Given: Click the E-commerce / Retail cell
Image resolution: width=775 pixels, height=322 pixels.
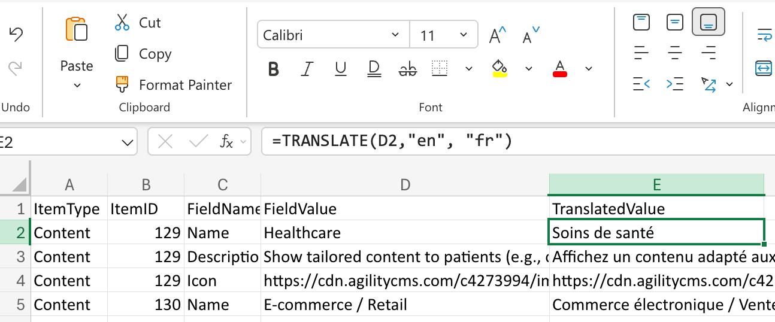Looking at the screenshot, I should [x=405, y=305].
